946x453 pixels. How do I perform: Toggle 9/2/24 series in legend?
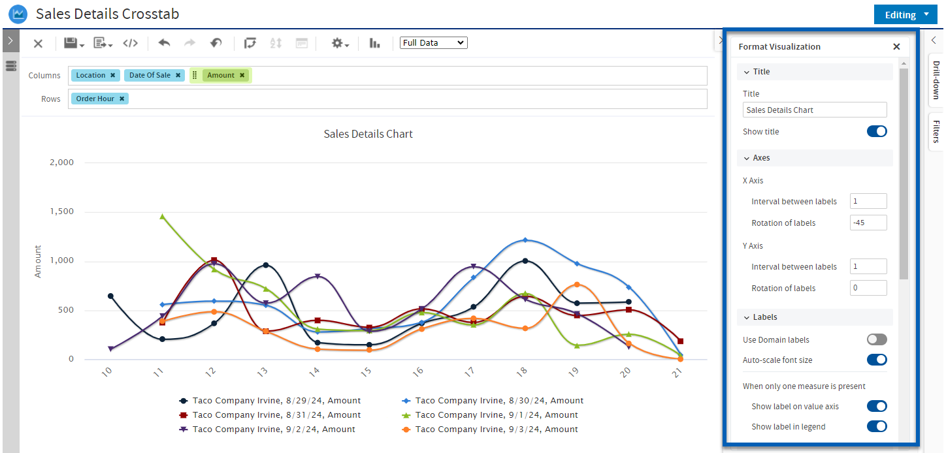coord(267,430)
